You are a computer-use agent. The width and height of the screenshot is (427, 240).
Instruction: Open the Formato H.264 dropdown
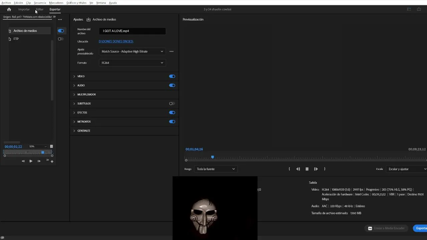click(x=132, y=63)
